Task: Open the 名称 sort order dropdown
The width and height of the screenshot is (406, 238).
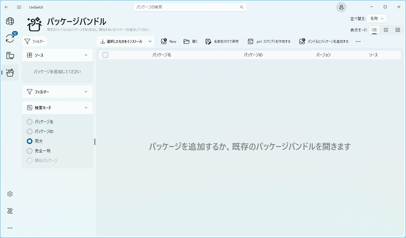Action: coord(377,19)
